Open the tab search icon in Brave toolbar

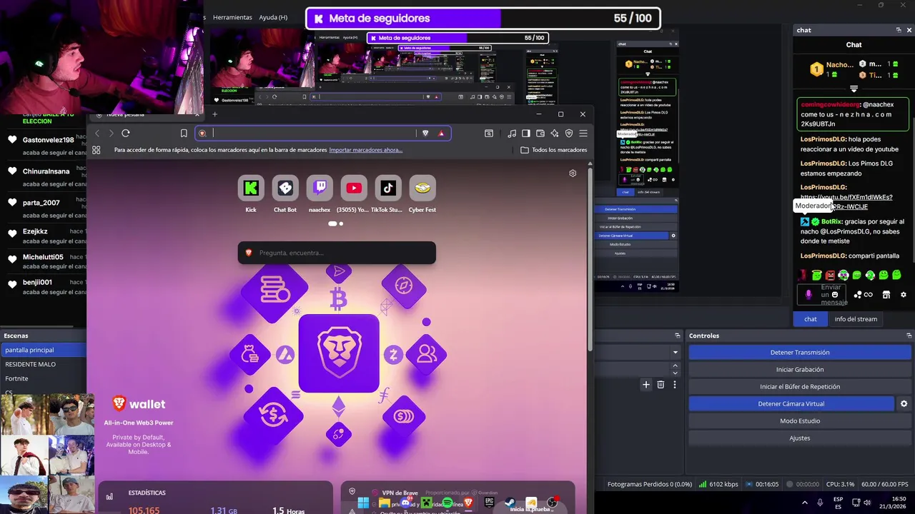tap(489, 133)
